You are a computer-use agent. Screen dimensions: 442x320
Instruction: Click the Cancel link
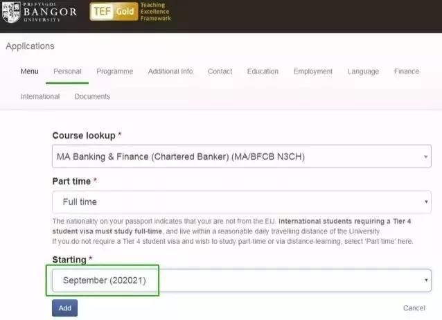414,308
